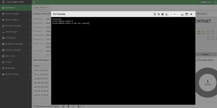Open the ADOM: root selector
This screenshot has height=108, width=217.
(x=206, y=2)
